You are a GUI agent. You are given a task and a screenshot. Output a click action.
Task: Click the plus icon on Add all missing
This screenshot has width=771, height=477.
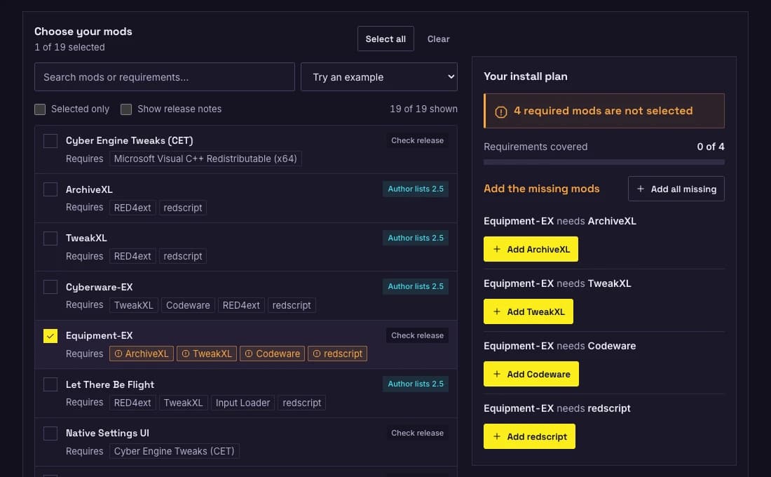click(641, 189)
